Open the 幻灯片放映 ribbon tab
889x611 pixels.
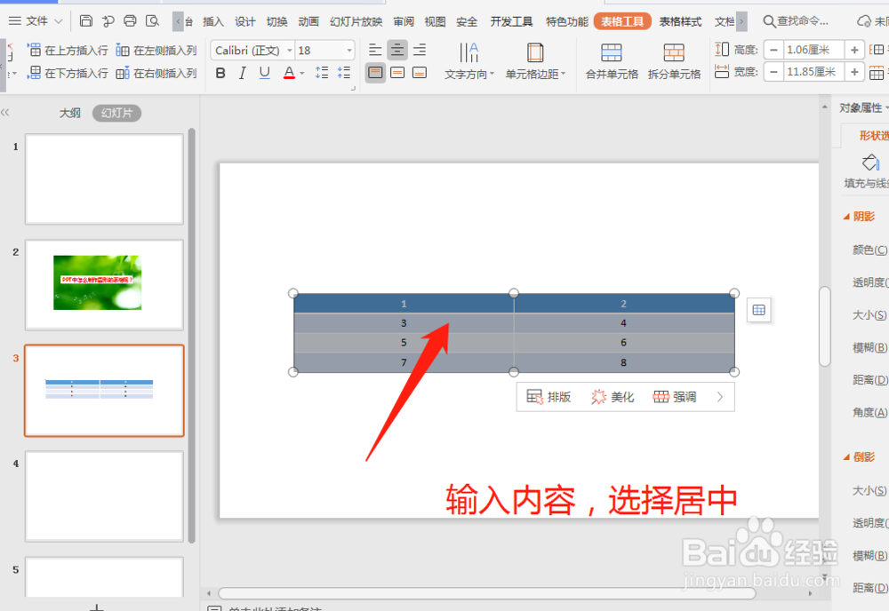[355, 20]
